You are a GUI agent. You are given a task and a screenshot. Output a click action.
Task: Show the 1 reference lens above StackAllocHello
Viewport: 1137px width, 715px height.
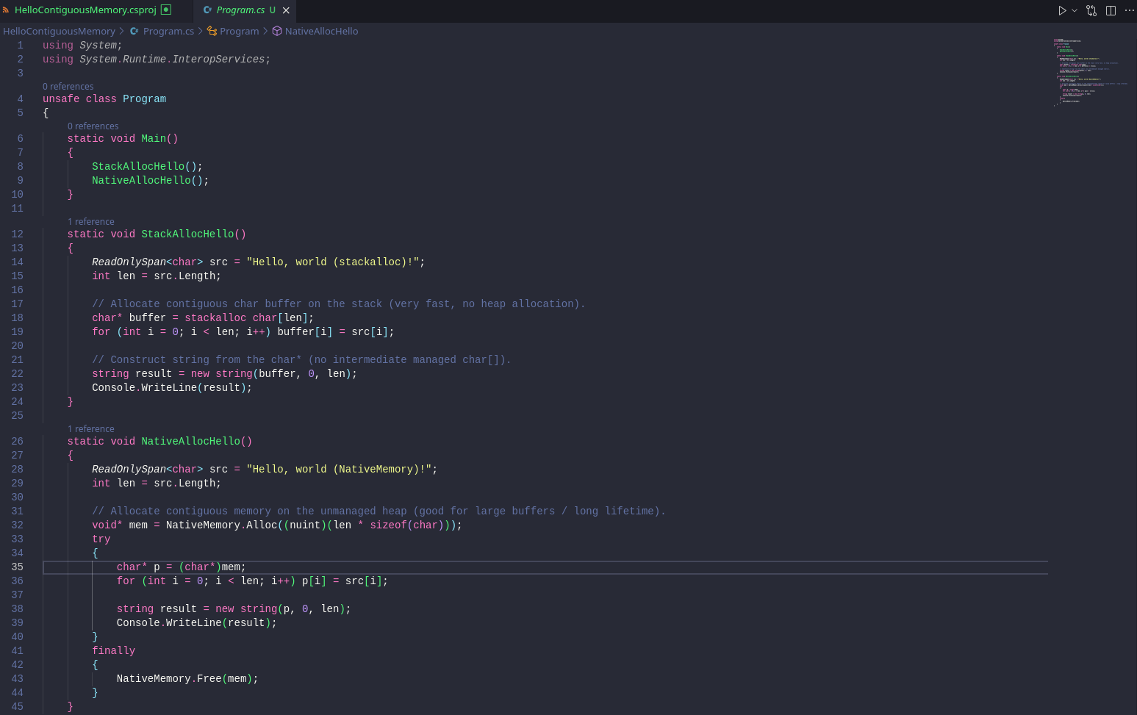coord(91,222)
